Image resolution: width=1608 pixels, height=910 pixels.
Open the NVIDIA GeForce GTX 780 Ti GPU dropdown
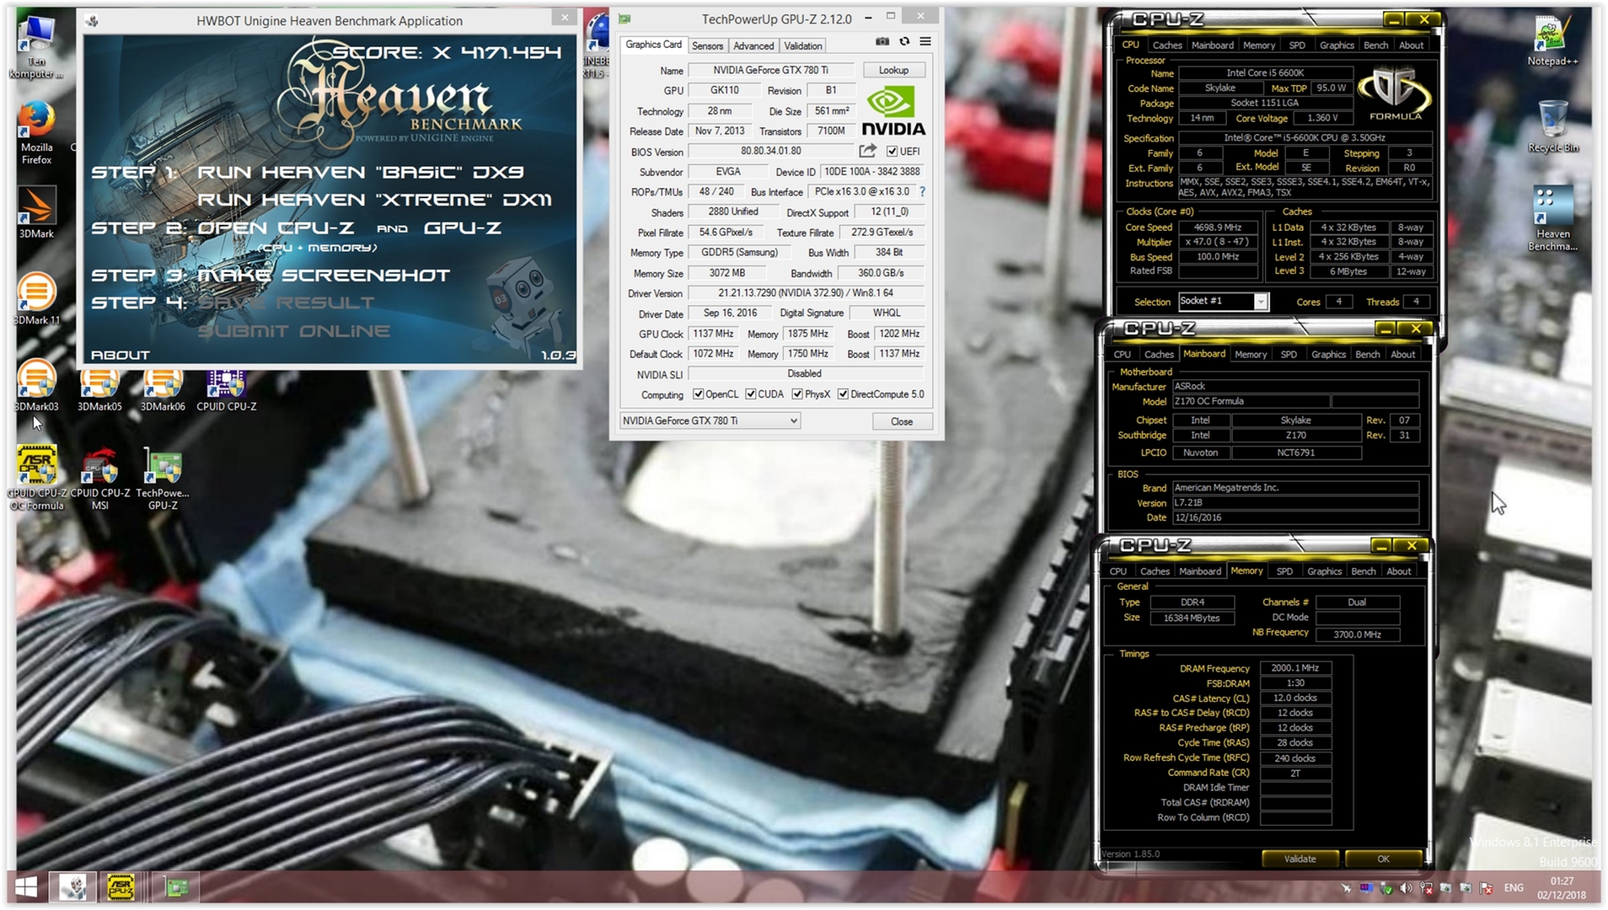pyautogui.click(x=710, y=420)
